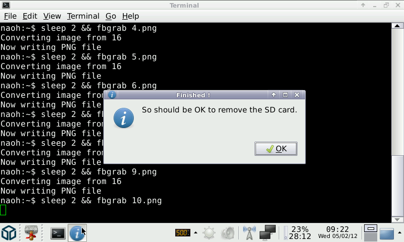Open the wireless antenna network icon

[x=249, y=233]
